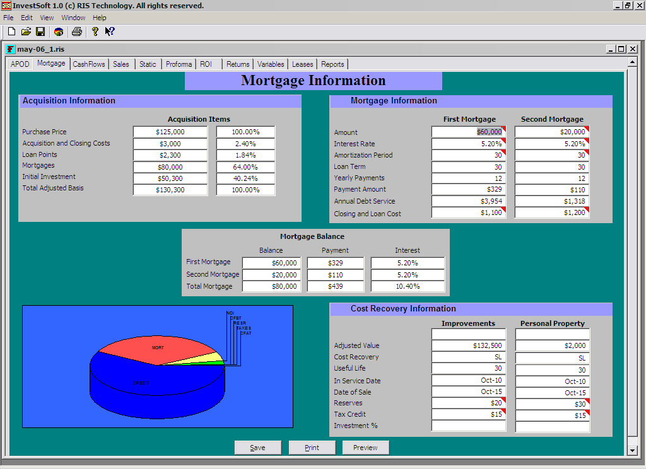Open the Window menu
646x469 pixels.
click(73, 18)
